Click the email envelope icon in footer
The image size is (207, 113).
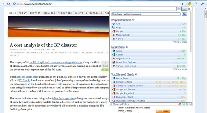[x=190, y=104]
